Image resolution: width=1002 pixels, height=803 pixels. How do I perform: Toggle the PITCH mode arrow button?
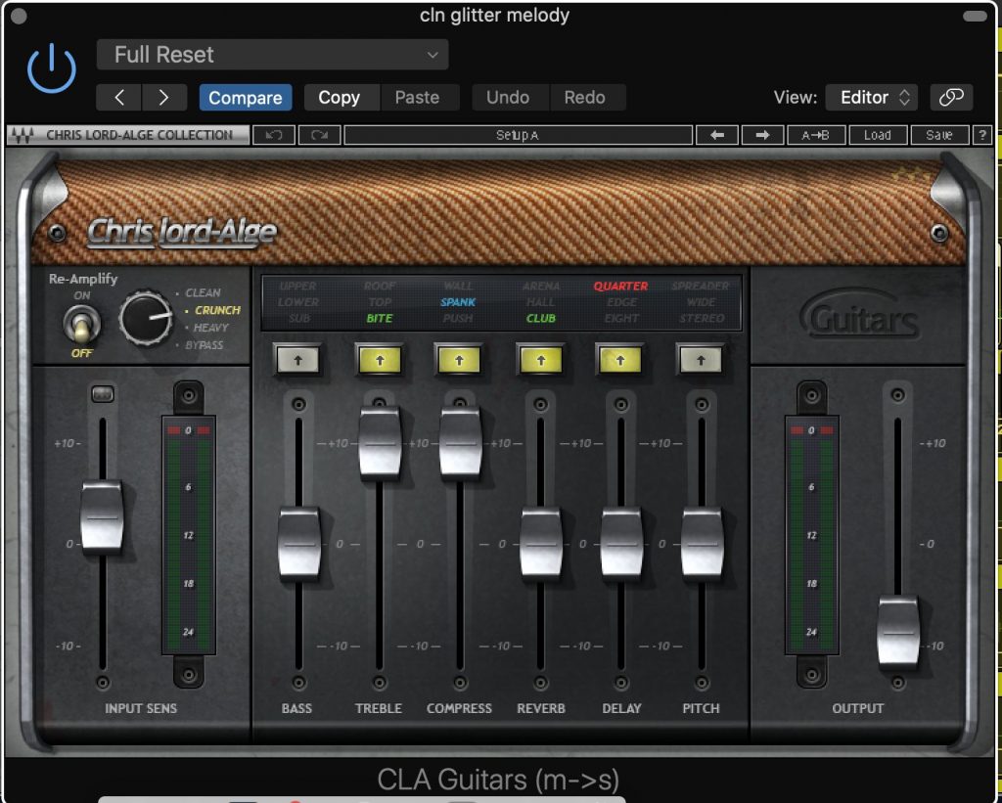tap(701, 360)
